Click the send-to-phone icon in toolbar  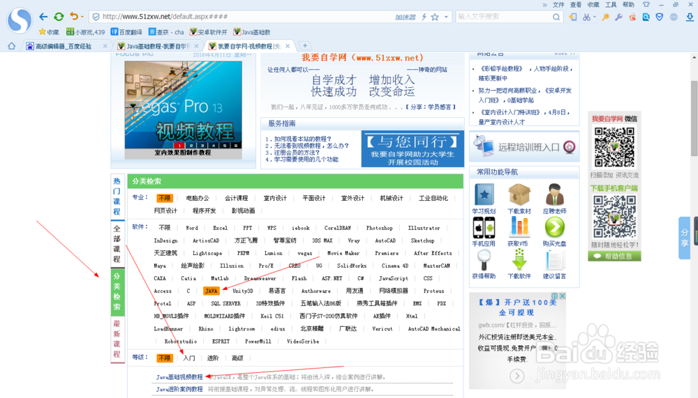tap(573, 17)
